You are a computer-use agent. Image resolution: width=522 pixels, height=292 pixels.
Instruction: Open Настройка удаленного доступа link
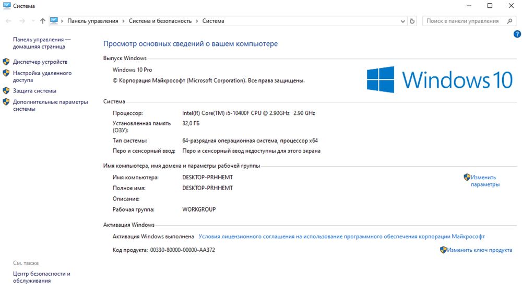click(42, 77)
